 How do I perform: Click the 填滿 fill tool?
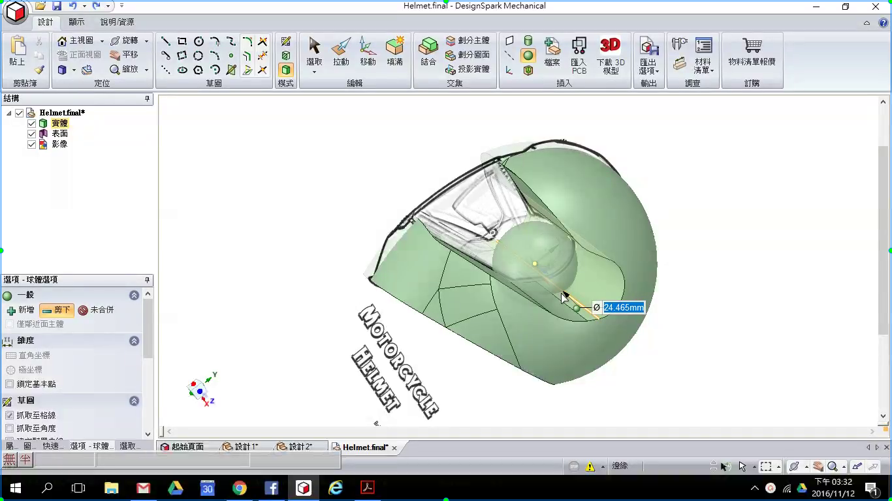click(394, 51)
